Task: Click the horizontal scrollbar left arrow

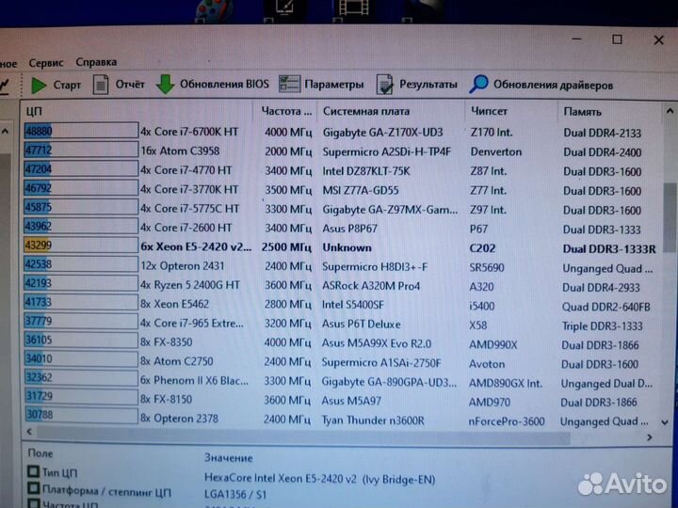Action: coord(29,431)
